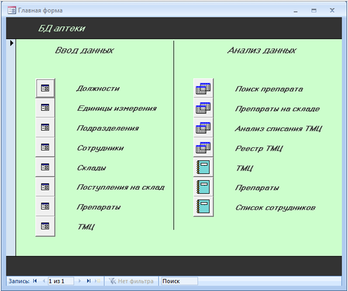Launch the Сотрудники form icon
This screenshot has height=291, width=348.
[x=45, y=147]
